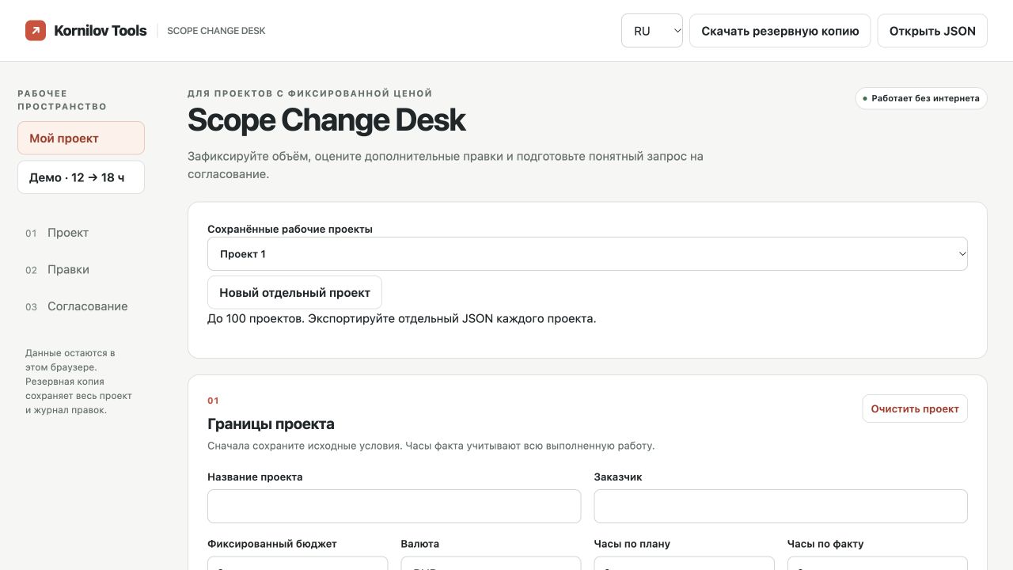Go to the 03 Согласование section
The width and height of the screenshot is (1013, 570).
point(77,306)
